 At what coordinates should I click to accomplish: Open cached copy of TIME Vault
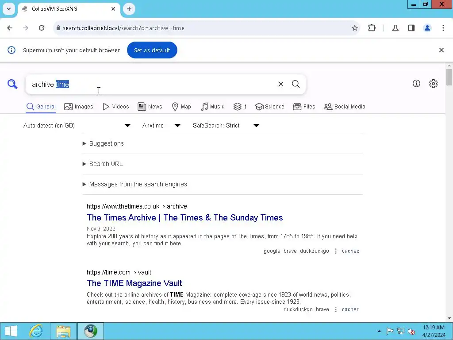click(351, 309)
